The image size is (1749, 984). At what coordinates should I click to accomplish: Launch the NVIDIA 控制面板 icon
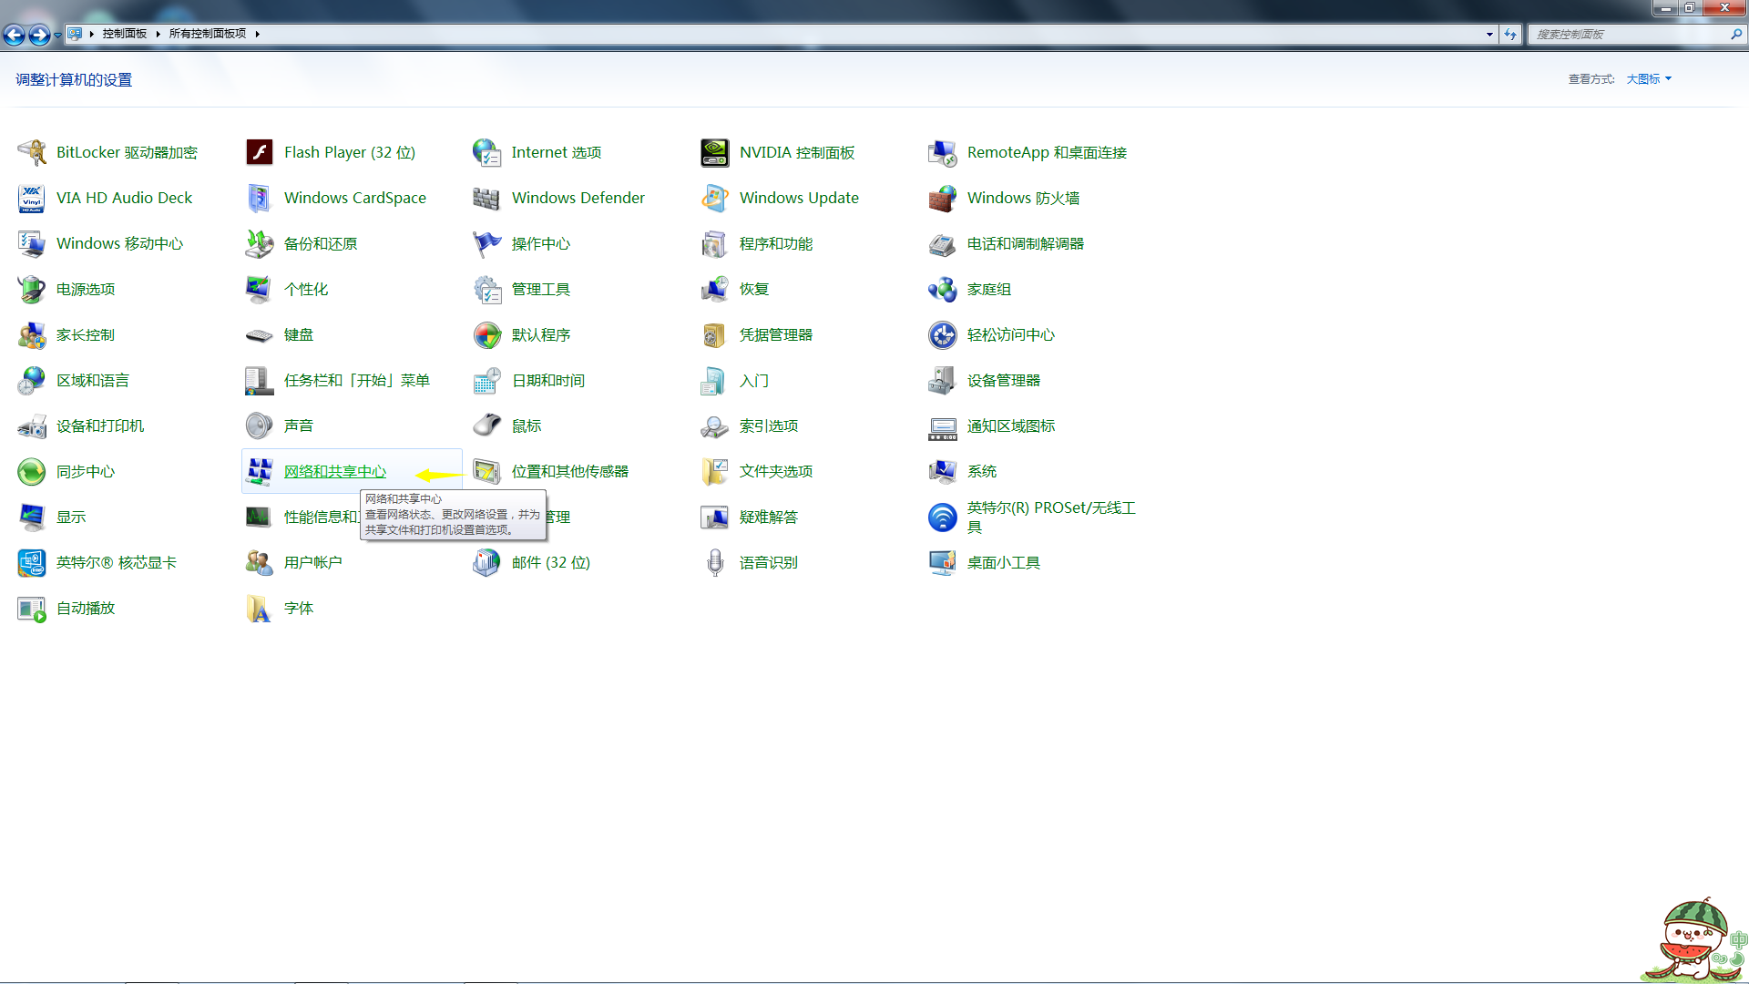click(x=715, y=152)
